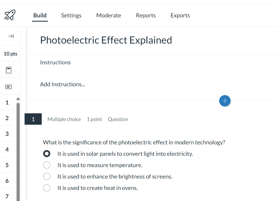The image size is (278, 201).
Task: Select the solar panels answer option
Action: click(47, 154)
